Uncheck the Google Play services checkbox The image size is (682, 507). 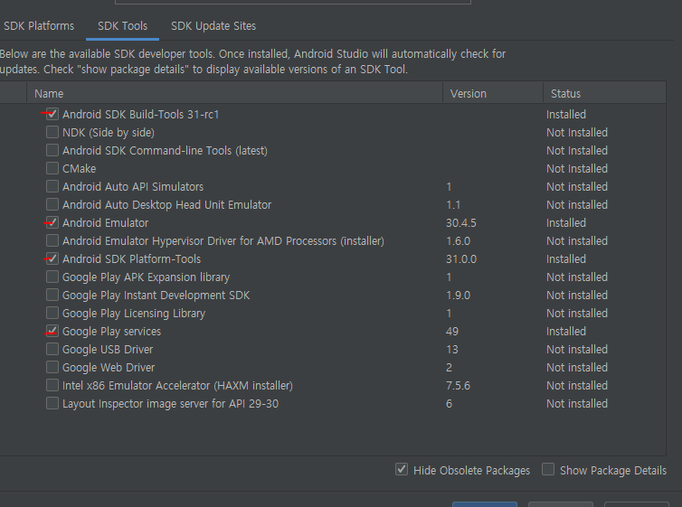(x=52, y=331)
